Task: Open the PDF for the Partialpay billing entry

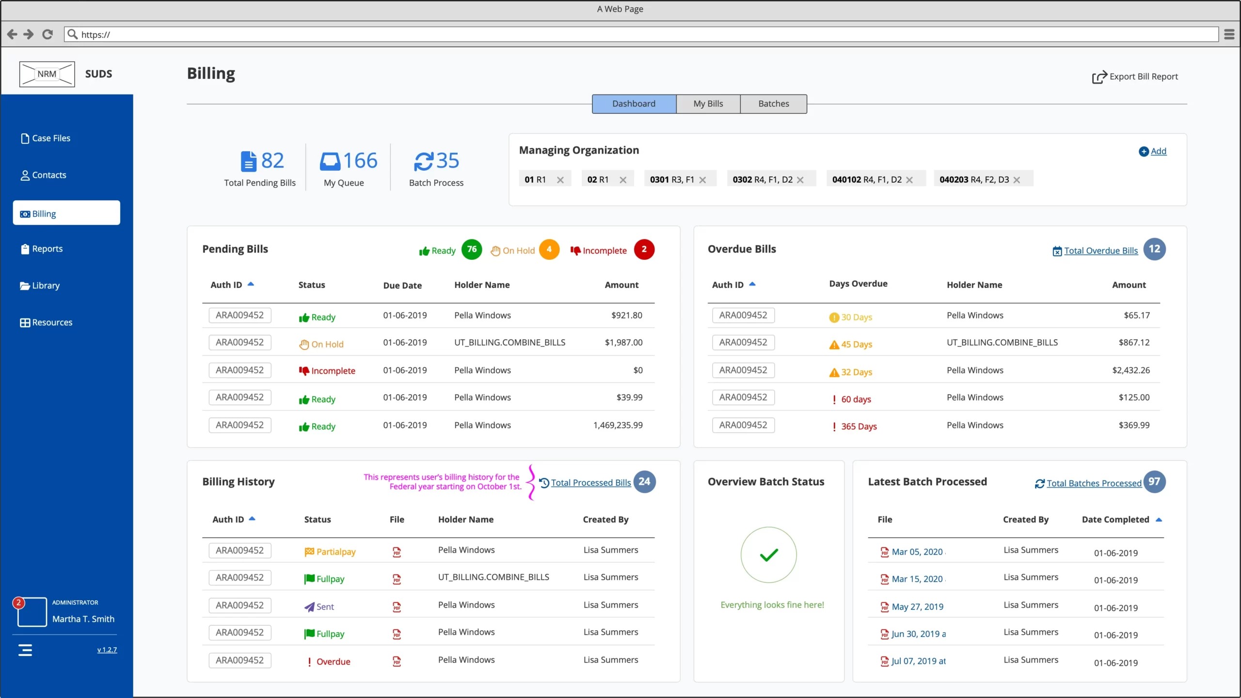Action: click(397, 552)
